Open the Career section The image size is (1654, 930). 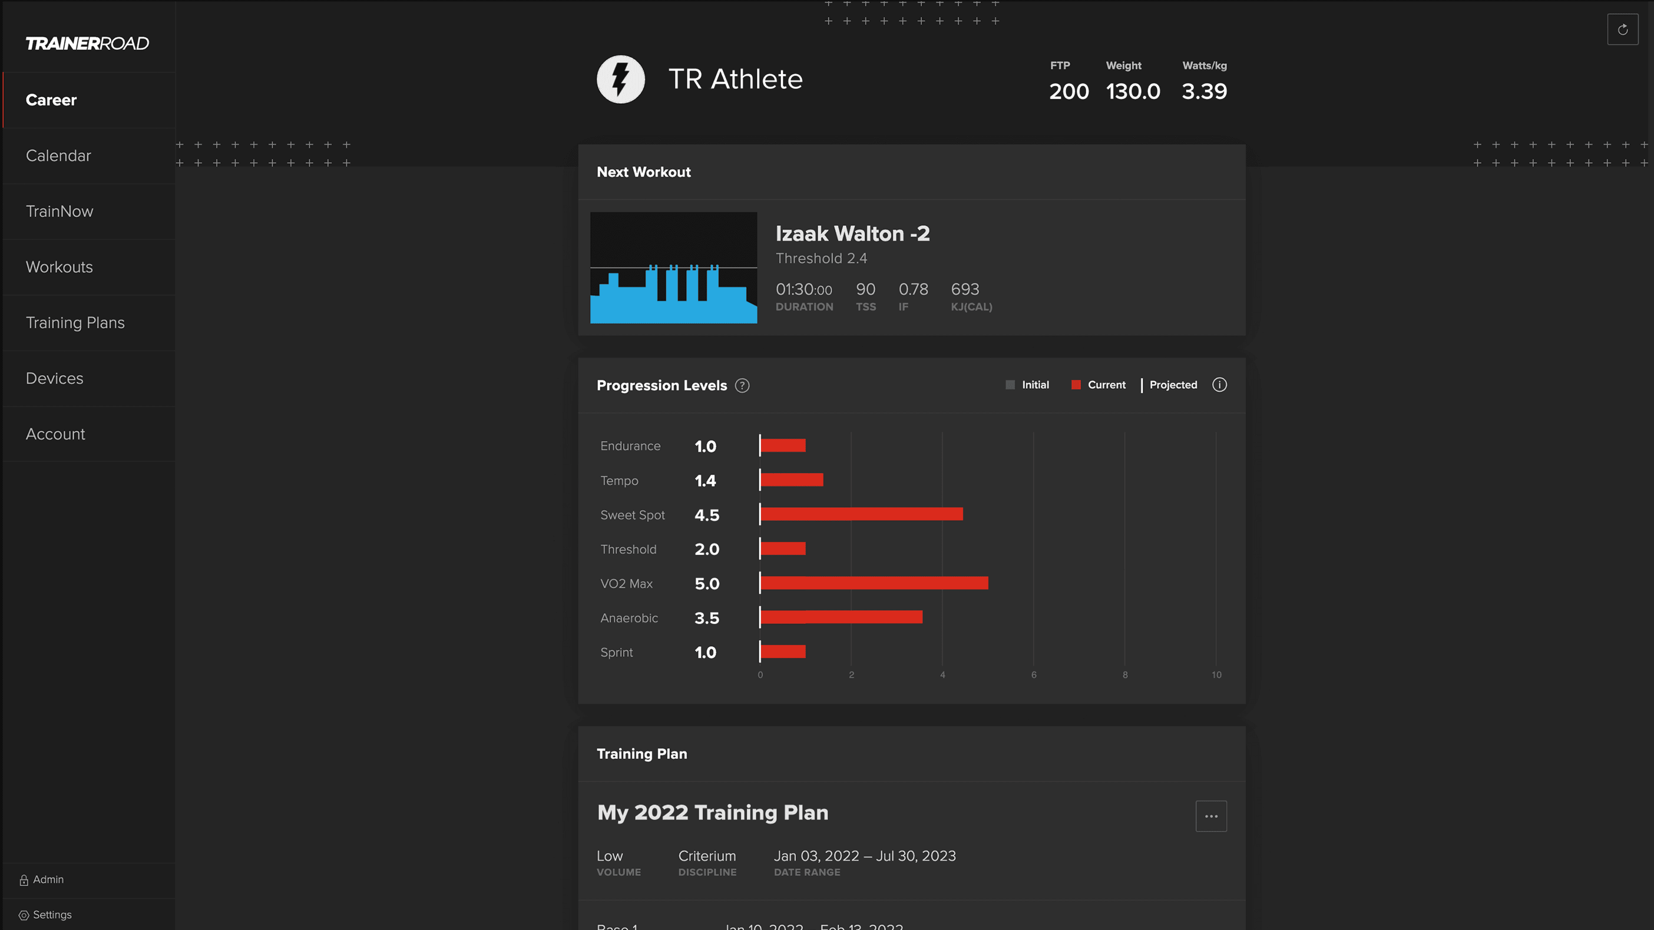pyautogui.click(x=89, y=100)
